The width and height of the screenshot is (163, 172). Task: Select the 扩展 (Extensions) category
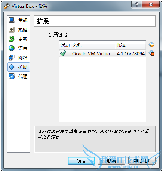tap(19, 67)
